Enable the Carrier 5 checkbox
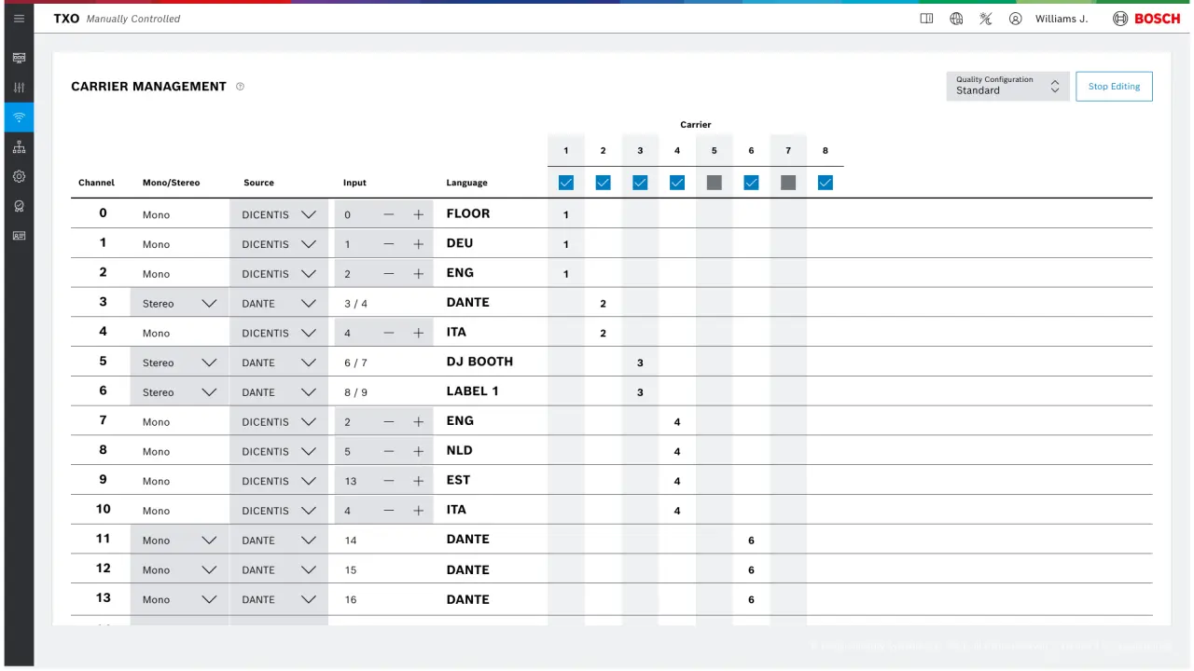Image resolution: width=1194 pixels, height=671 pixels. (714, 183)
